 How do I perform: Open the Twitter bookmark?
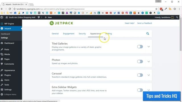(115, 13)
